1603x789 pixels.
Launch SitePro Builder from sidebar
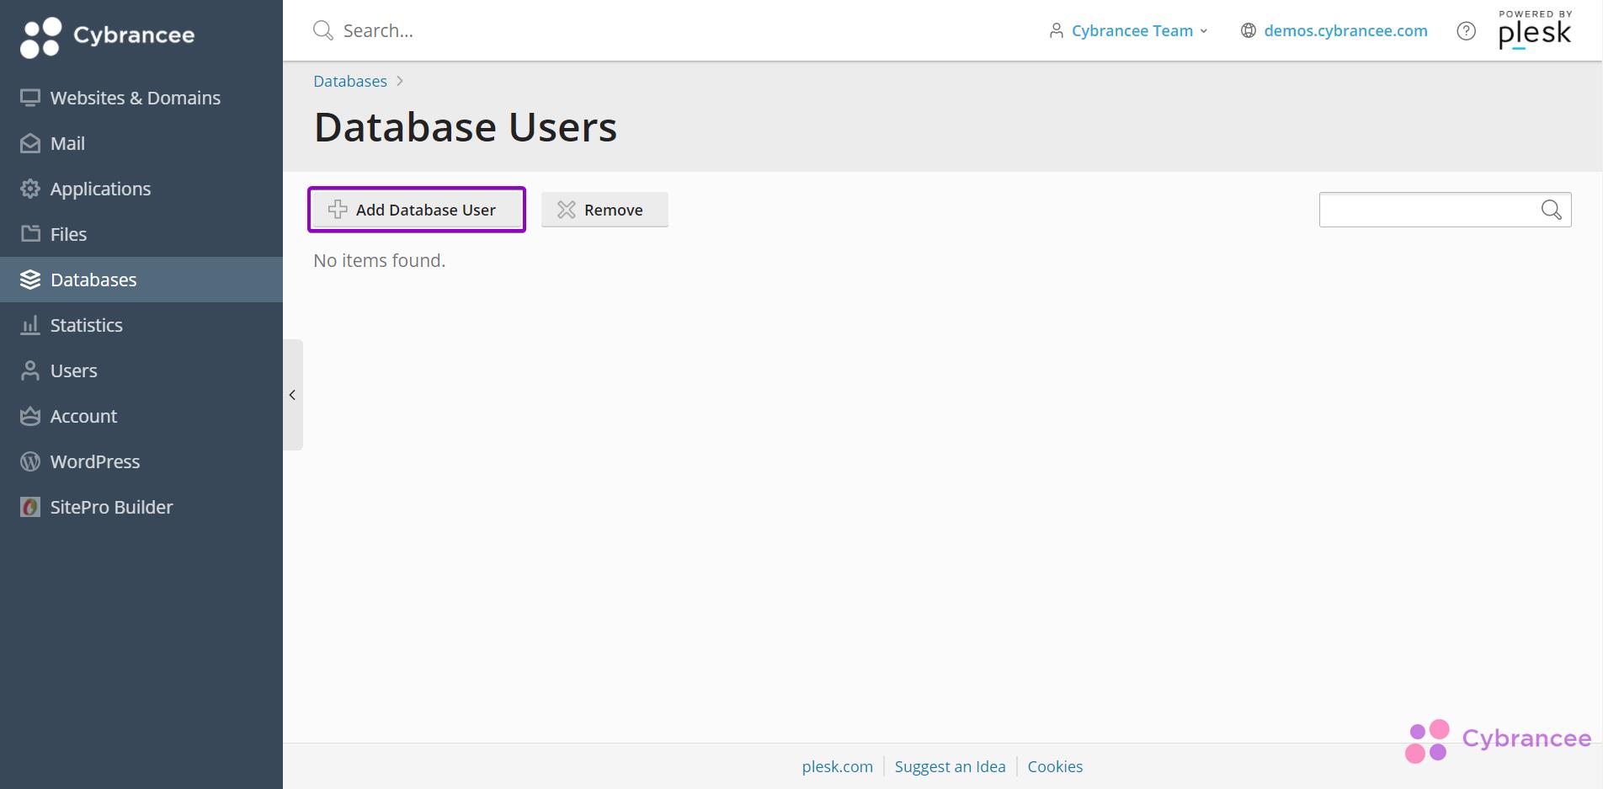(x=110, y=507)
